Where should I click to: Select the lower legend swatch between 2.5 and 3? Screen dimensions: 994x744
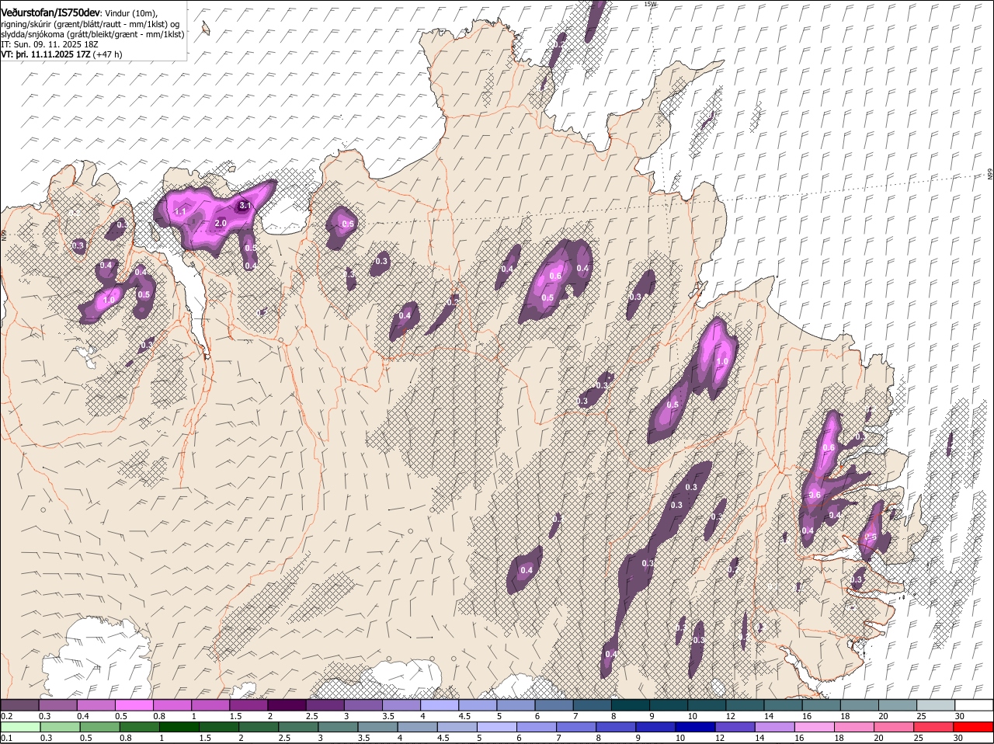pos(297,727)
